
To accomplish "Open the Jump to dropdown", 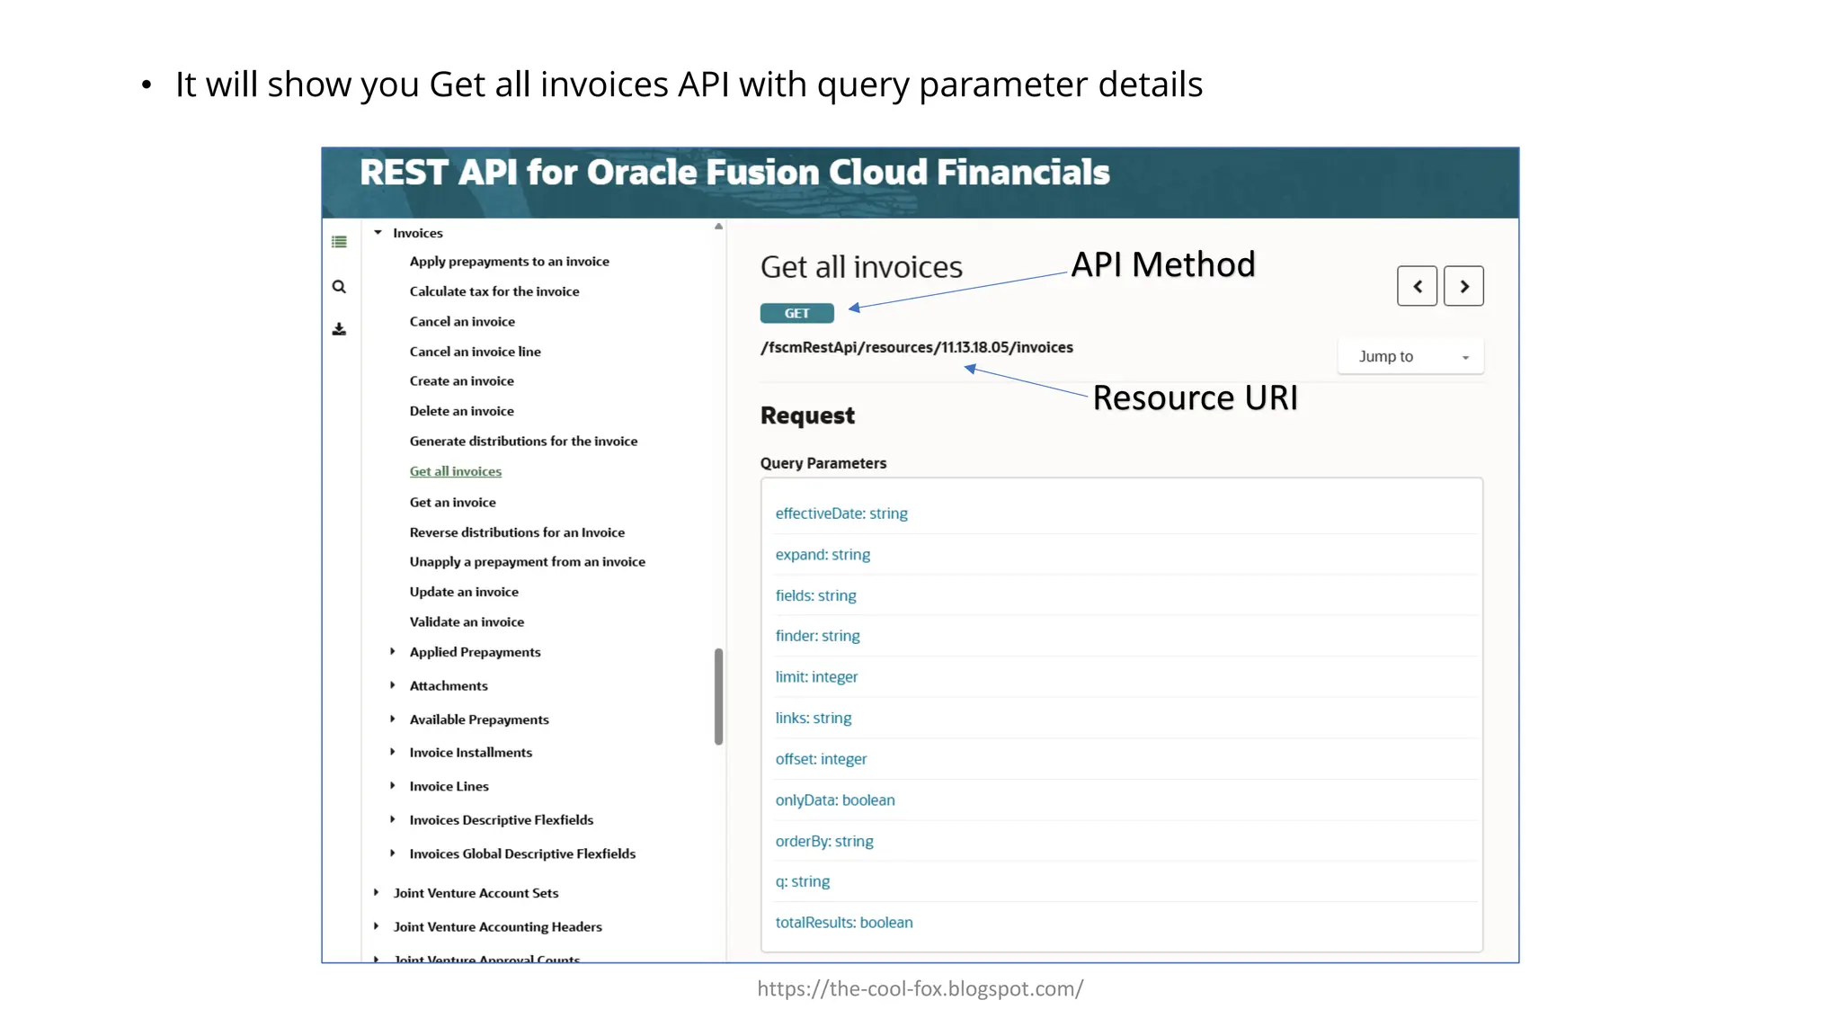I will 1410,356.
